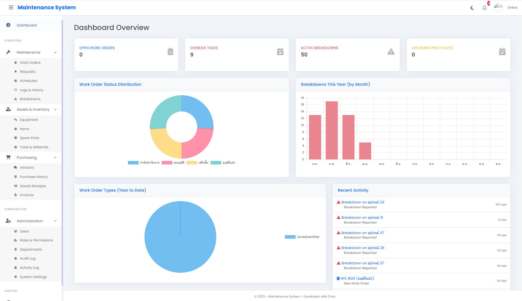Toggle the Corrective/Other legend item

pos(302,237)
